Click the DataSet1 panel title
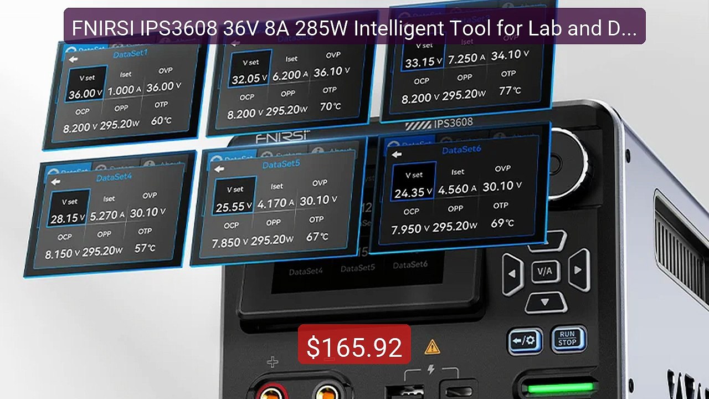 pyautogui.click(x=130, y=54)
